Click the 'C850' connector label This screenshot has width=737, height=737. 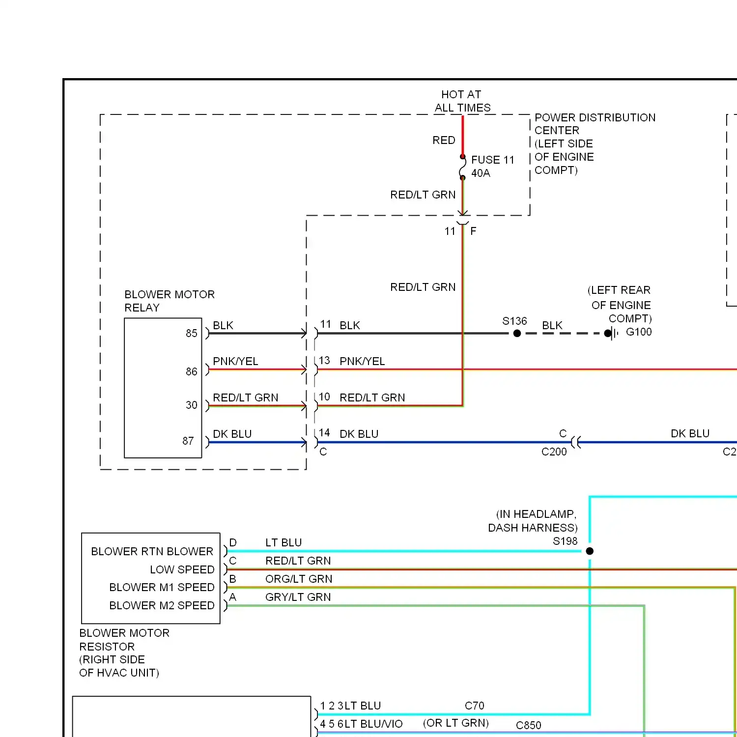point(529,725)
